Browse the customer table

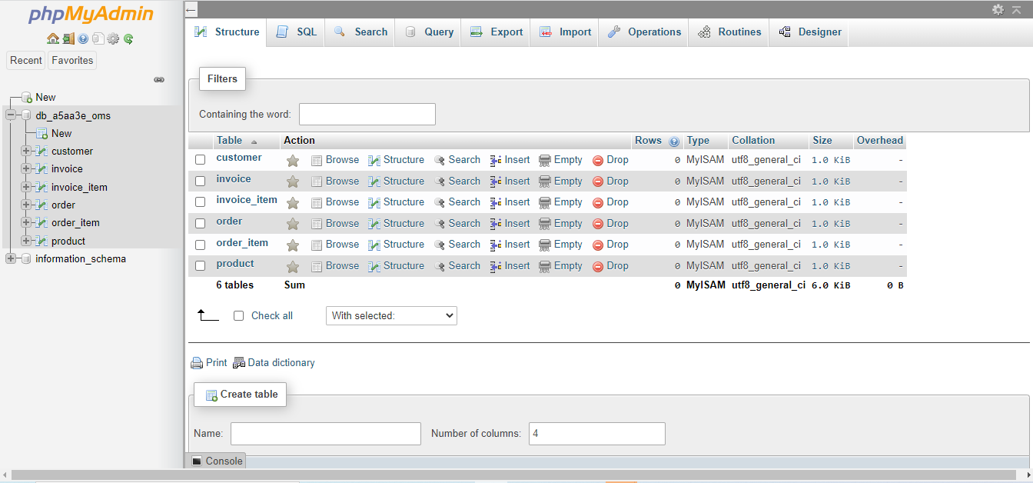click(x=335, y=160)
